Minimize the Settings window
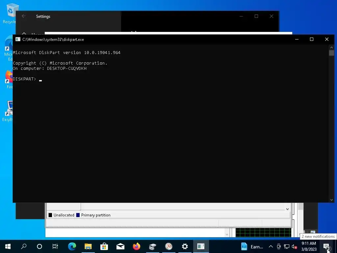337x253 pixels. (x=241, y=16)
